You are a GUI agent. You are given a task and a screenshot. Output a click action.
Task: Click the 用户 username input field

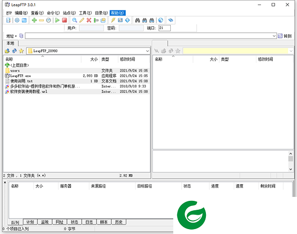(x=91, y=28)
